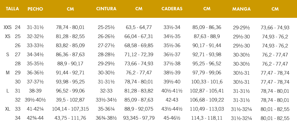Click the 43,75 - 111,76 cm cell
297x136 pixels.
[70, 118]
